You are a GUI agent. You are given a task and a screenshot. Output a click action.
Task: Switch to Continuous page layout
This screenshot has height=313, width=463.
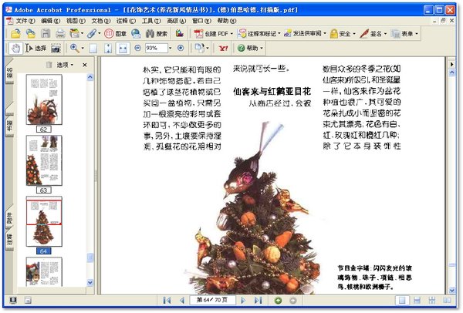(x=417, y=301)
